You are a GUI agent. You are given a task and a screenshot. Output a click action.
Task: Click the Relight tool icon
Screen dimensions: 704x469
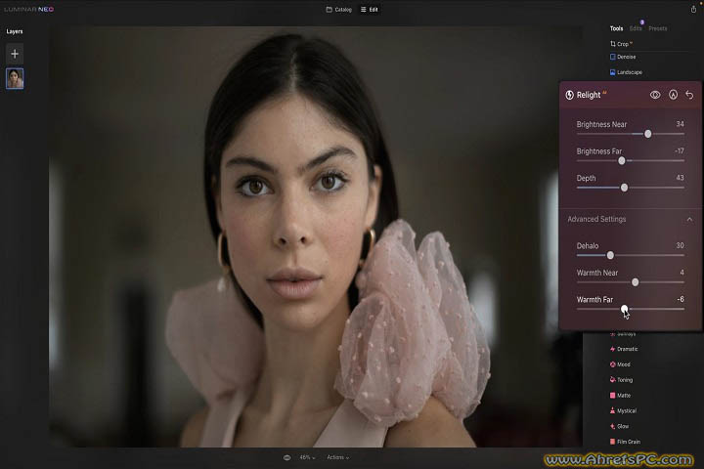click(569, 95)
